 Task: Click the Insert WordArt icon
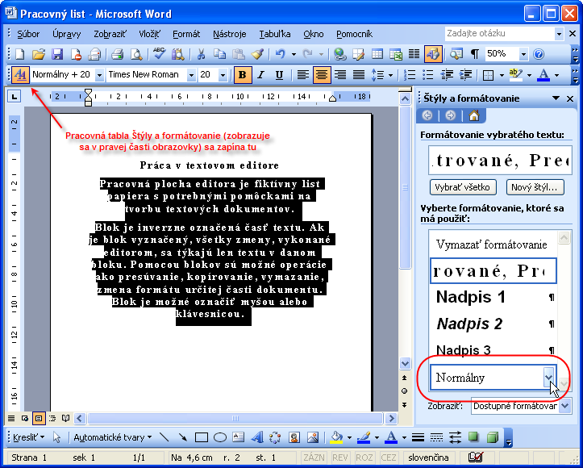pyautogui.click(x=257, y=437)
